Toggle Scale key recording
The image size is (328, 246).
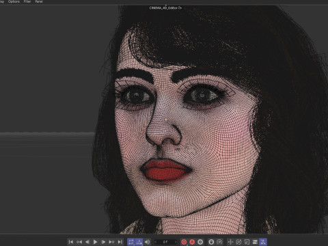click(x=247, y=242)
